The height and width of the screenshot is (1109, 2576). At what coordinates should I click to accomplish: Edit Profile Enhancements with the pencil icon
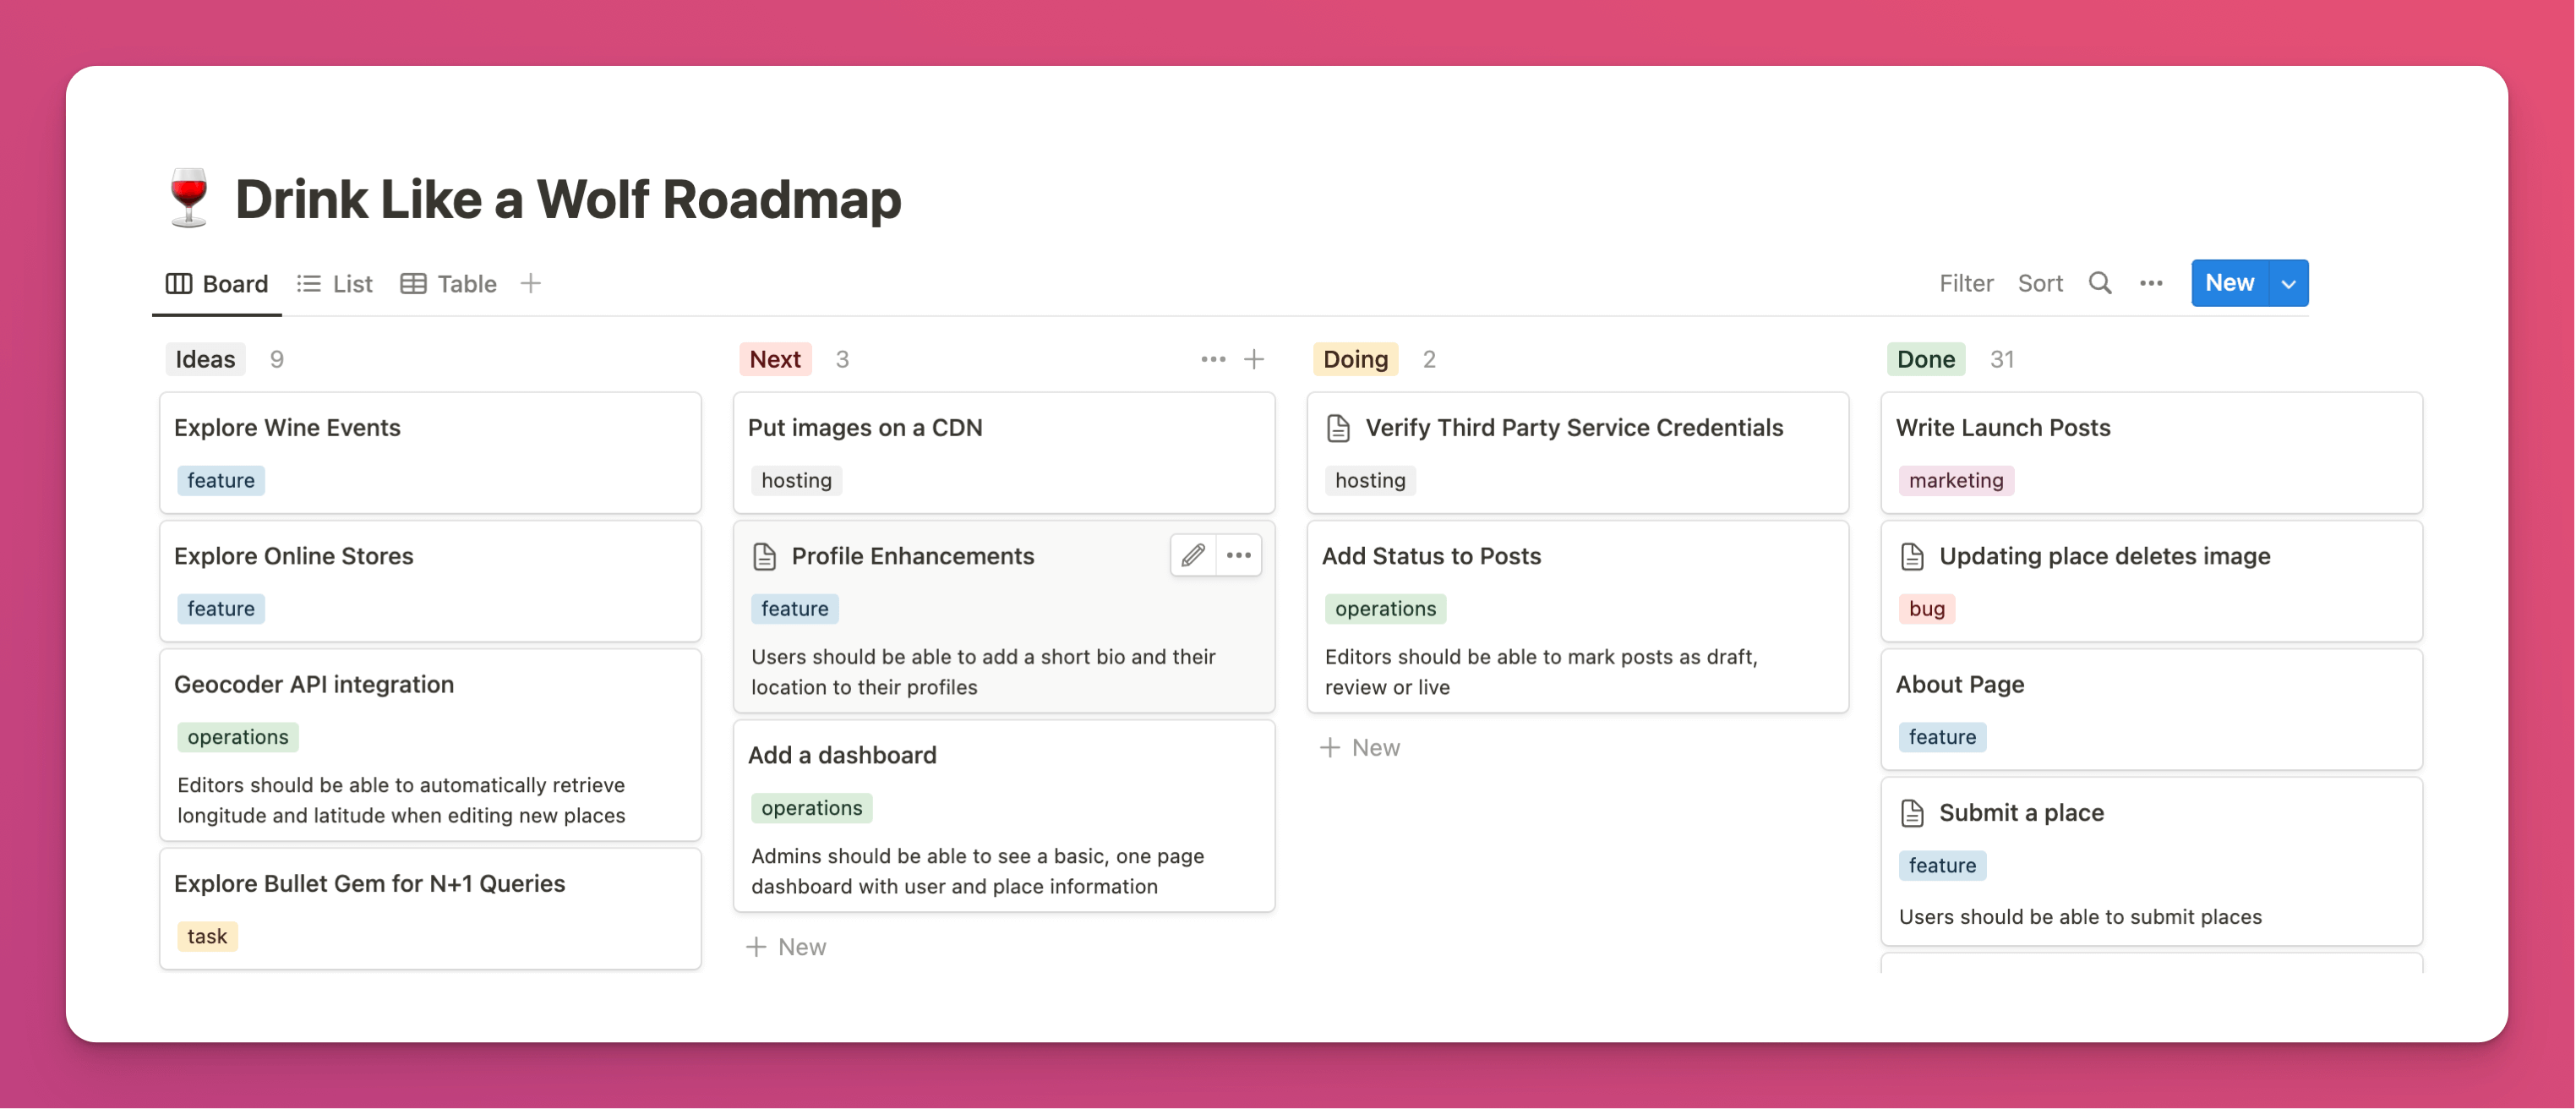point(1192,555)
